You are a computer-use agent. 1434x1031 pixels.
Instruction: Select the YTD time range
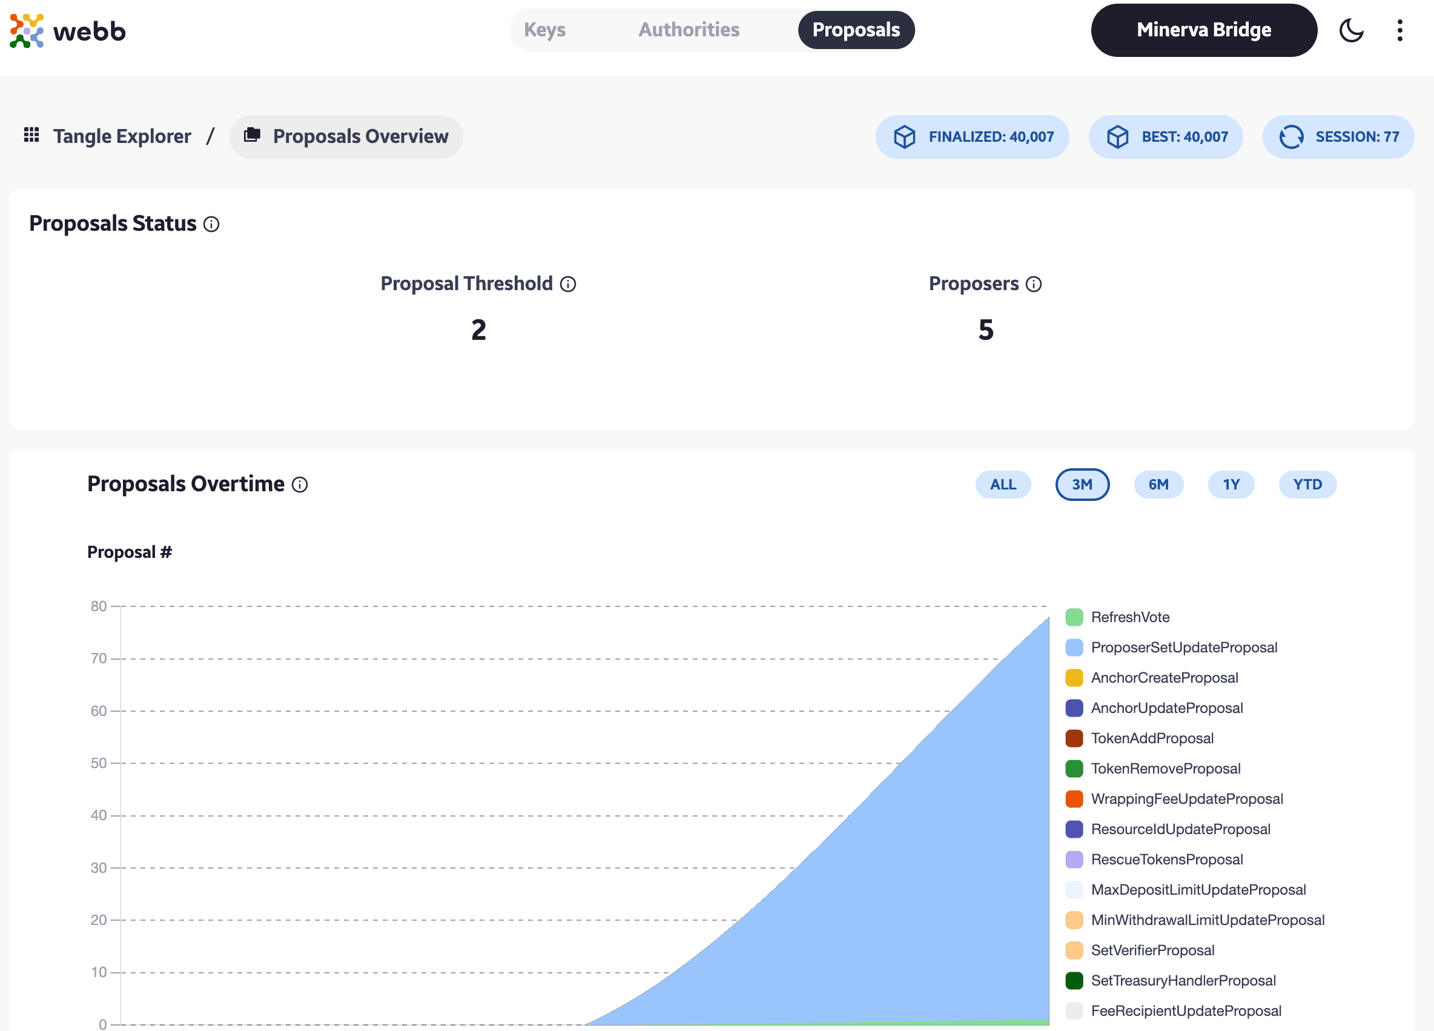[1307, 485]
